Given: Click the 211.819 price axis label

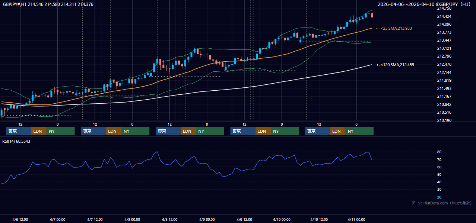Looking at the screenshot, I should 444,81.
